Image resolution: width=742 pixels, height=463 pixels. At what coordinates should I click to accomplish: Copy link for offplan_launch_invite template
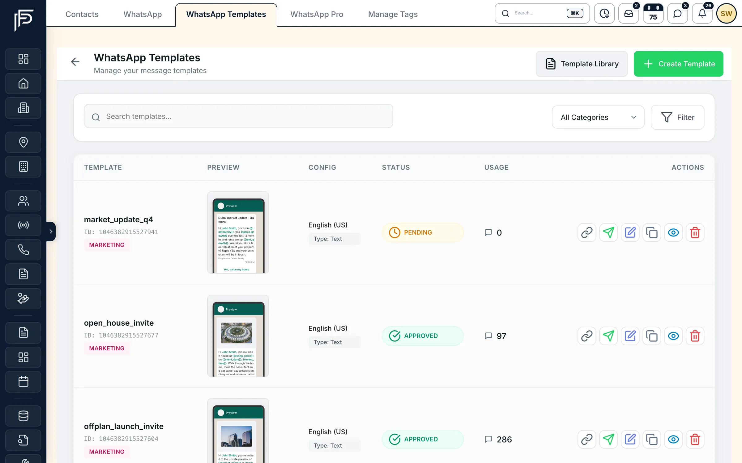click(x=587, y=439)
